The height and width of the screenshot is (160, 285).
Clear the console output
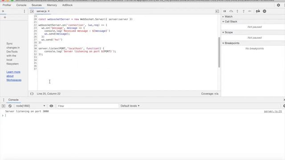pyautogui.click(x=10, y=106)
